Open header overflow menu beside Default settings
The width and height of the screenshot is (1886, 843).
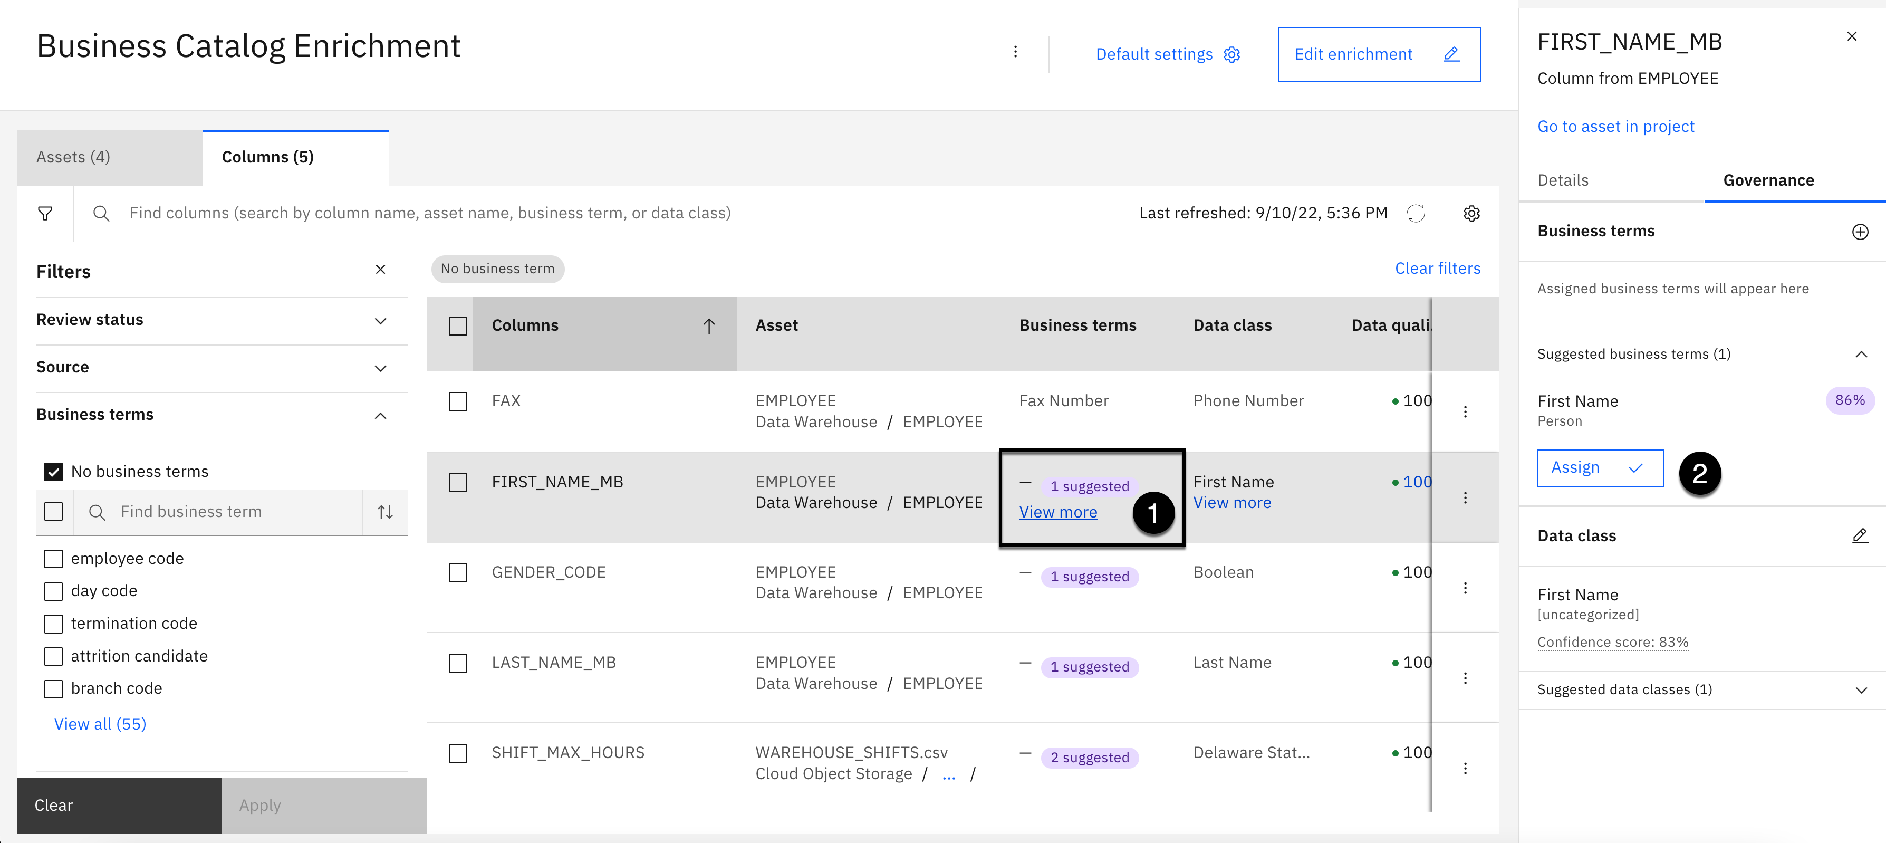click(x=1015, y=52)
